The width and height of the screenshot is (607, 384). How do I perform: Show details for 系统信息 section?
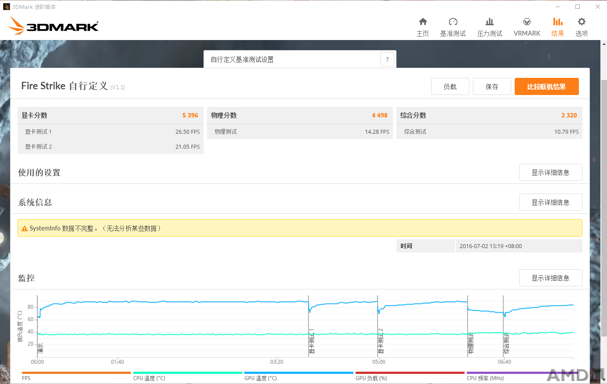[551, 202]
